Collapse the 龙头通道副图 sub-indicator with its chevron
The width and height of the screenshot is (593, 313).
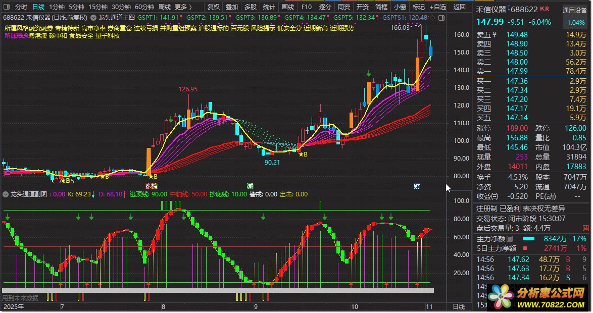(x=6, y=194)
